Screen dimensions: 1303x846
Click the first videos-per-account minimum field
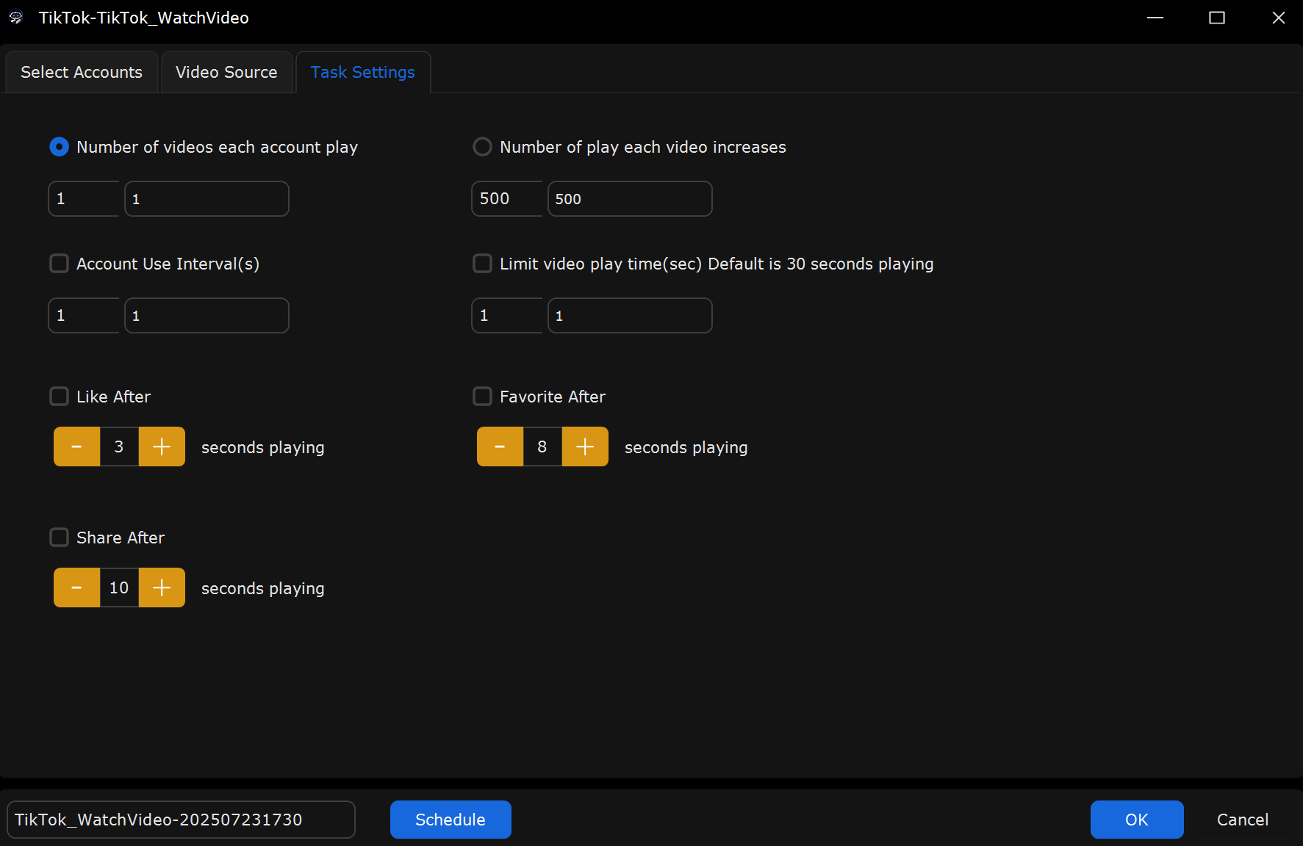tap(84, 199)
